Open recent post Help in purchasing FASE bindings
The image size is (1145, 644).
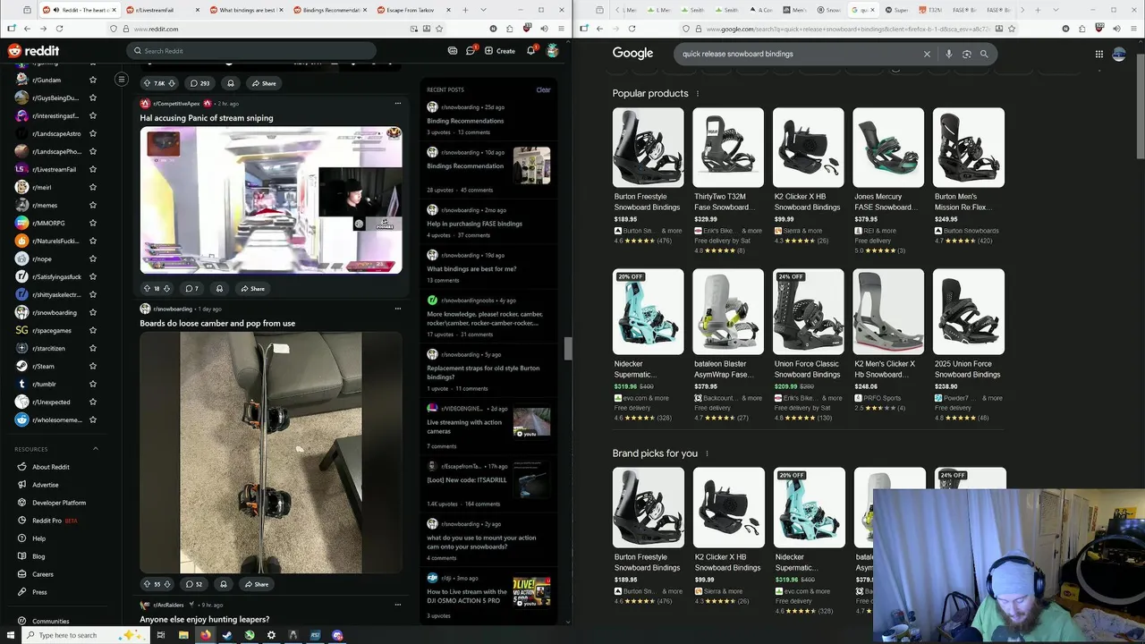(x=474, y=224)
